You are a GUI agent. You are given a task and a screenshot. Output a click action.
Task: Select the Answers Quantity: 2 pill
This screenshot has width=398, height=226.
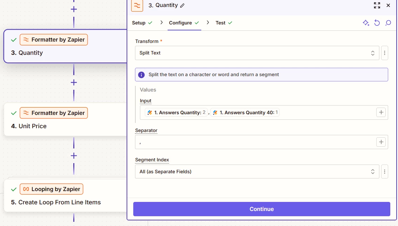click(176, 112)
